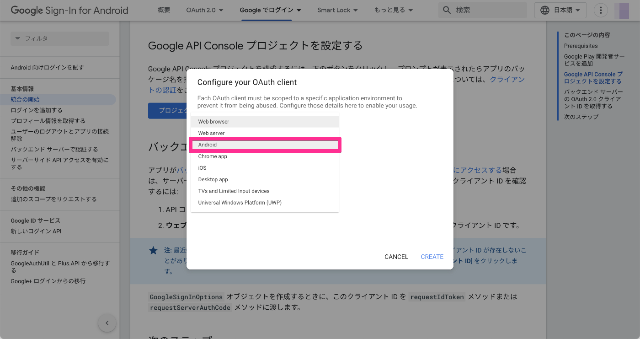Open Android 向けログインを試す
This screenshot has height=339, width=640.
pyautogui.click(x=48, y=68)
